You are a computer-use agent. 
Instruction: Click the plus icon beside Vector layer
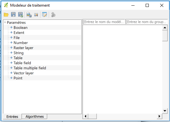tap(11, 73)
